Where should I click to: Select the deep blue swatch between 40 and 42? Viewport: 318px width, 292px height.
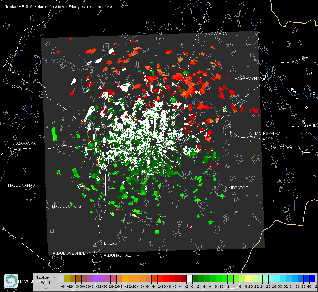(312, 278)
